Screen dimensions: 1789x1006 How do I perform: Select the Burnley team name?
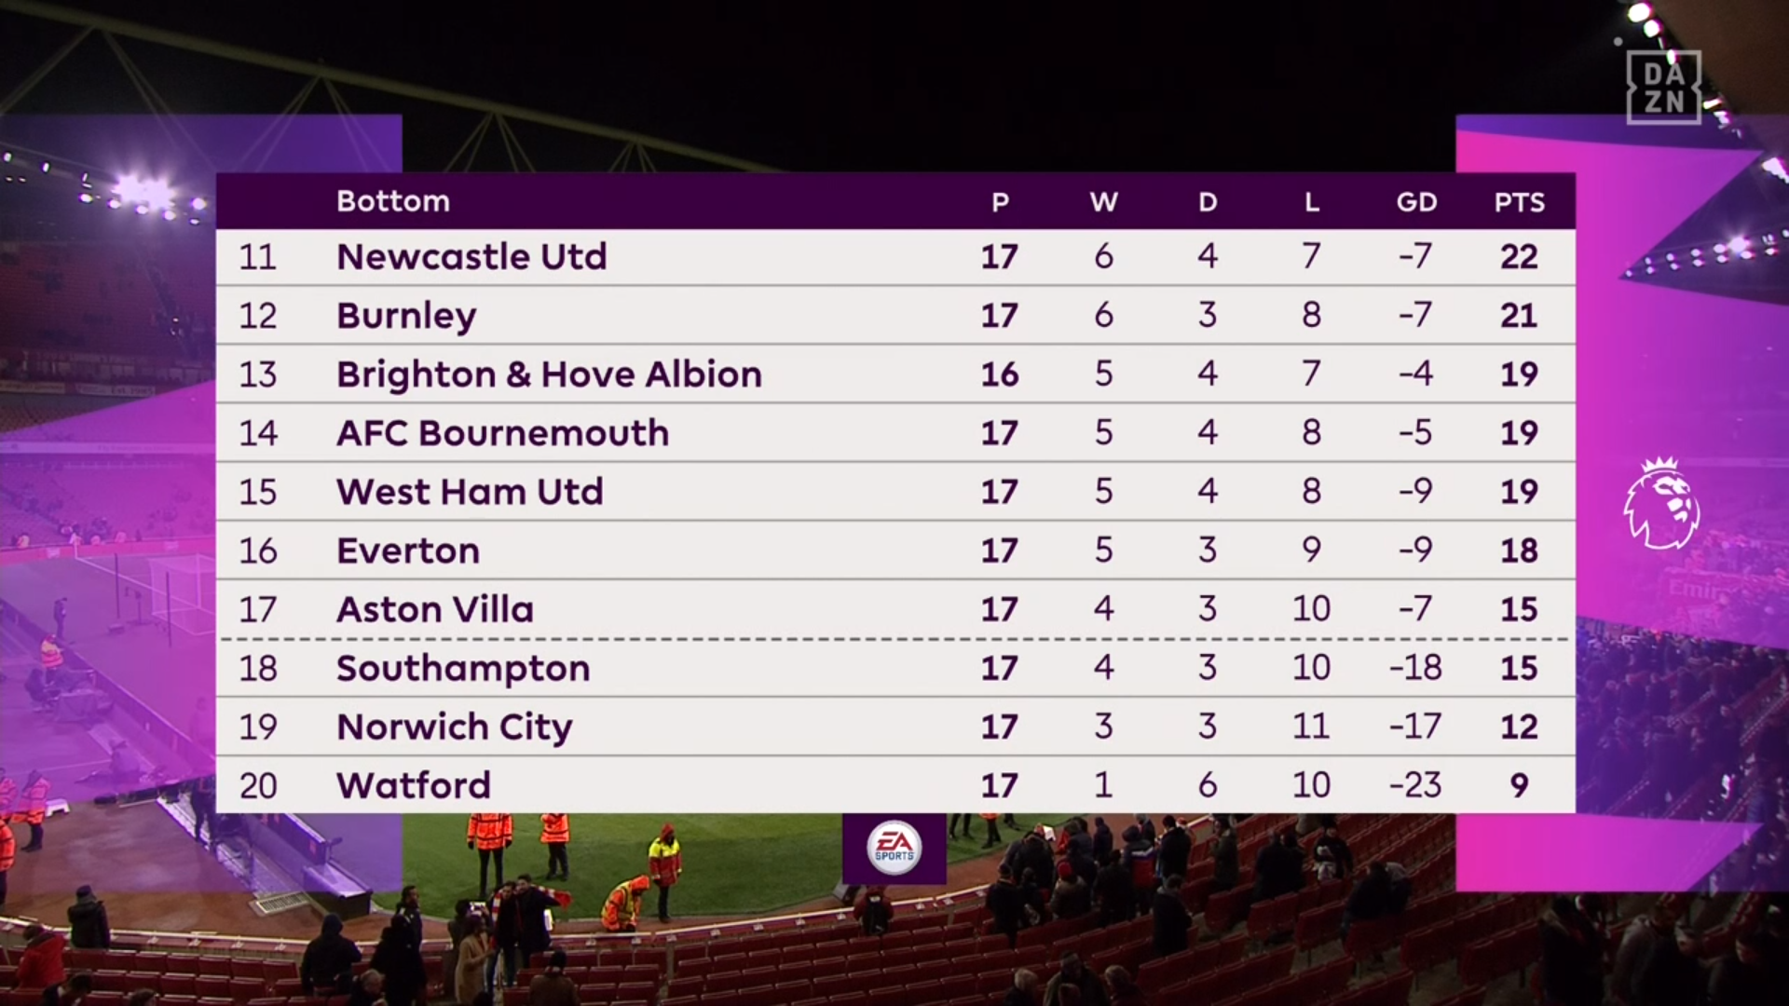click(x=406, y=316)
